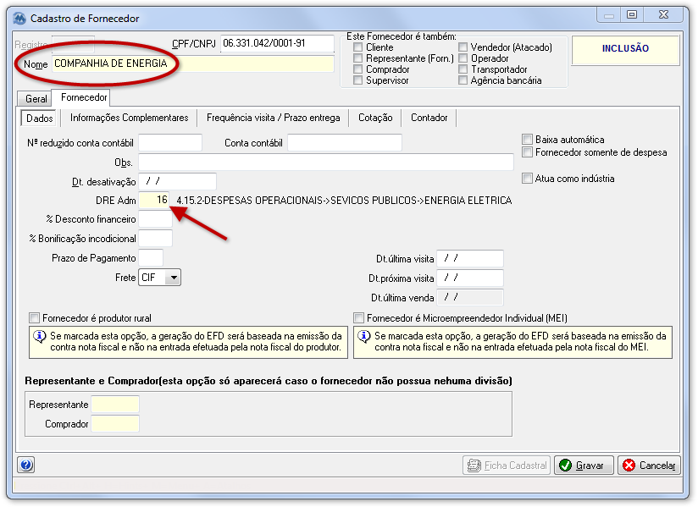The height and width of the screenshot is (507, 698).
Task: Click info icon beside MEI note
Action: (364, 336)
